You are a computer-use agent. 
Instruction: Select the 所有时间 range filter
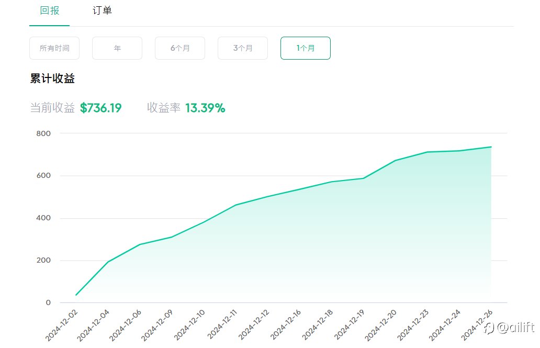[x=54, y=48]
